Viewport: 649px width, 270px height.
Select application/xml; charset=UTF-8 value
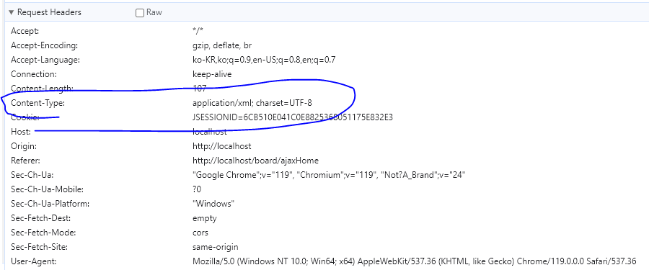(252, 103)
